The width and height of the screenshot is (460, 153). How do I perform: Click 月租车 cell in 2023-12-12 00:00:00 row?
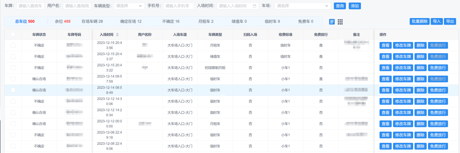(215, 124)
